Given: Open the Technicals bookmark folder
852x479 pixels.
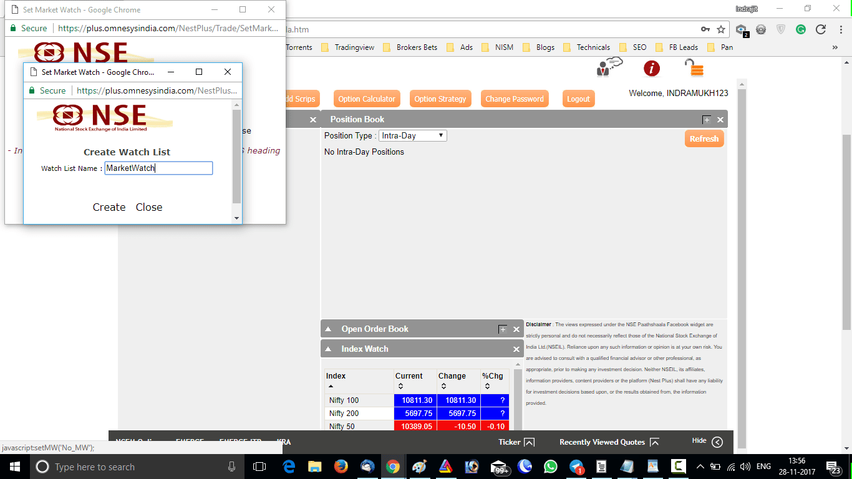Looking at the screenshot, I should [x=586, y=47].
